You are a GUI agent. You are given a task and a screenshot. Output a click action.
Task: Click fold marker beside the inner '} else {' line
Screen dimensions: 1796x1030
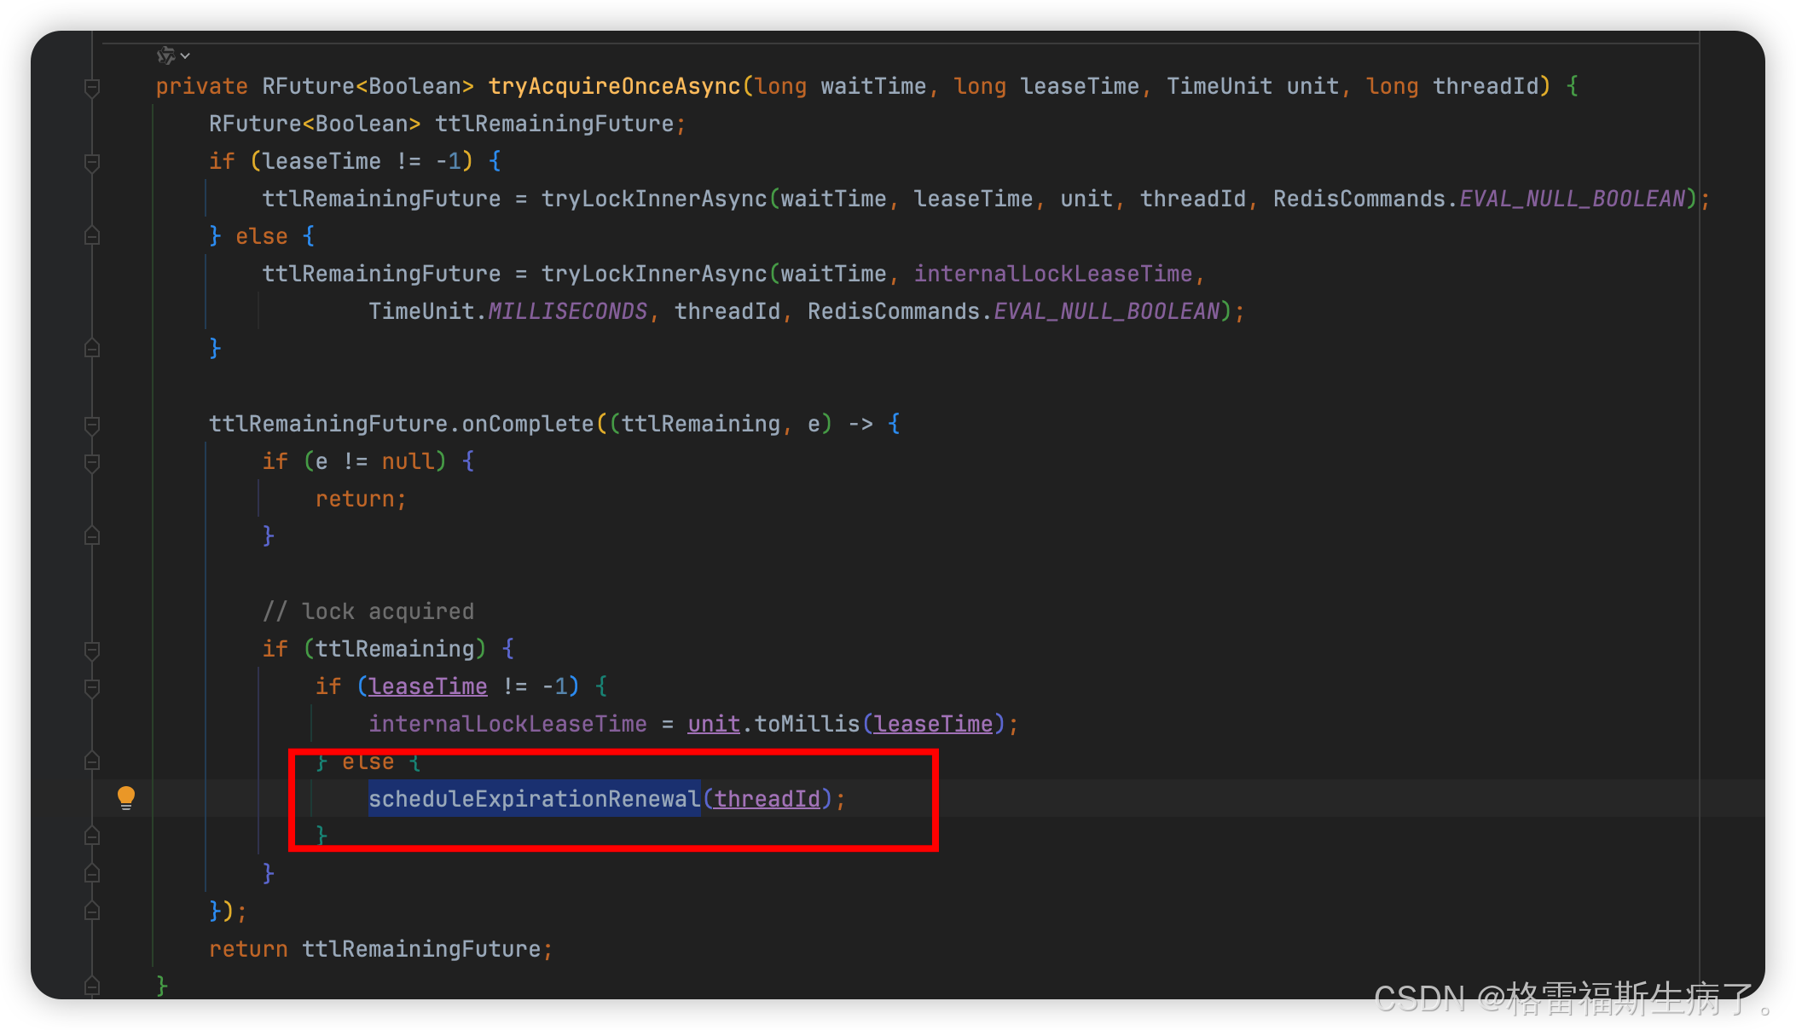92,761
